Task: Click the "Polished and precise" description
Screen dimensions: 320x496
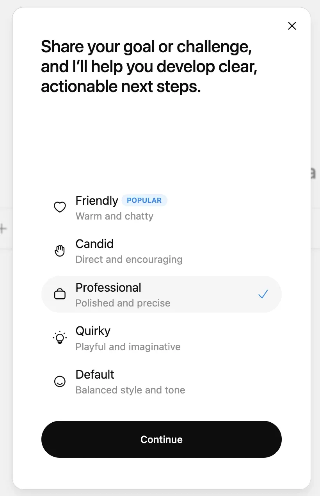Action: point(123,303)
